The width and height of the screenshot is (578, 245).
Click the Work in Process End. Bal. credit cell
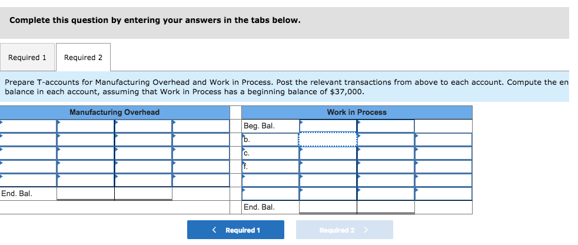[386, 207]
